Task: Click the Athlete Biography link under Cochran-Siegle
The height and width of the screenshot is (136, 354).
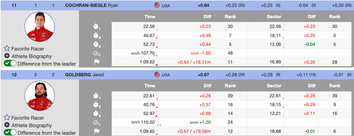Action: (x=31, y=56)
